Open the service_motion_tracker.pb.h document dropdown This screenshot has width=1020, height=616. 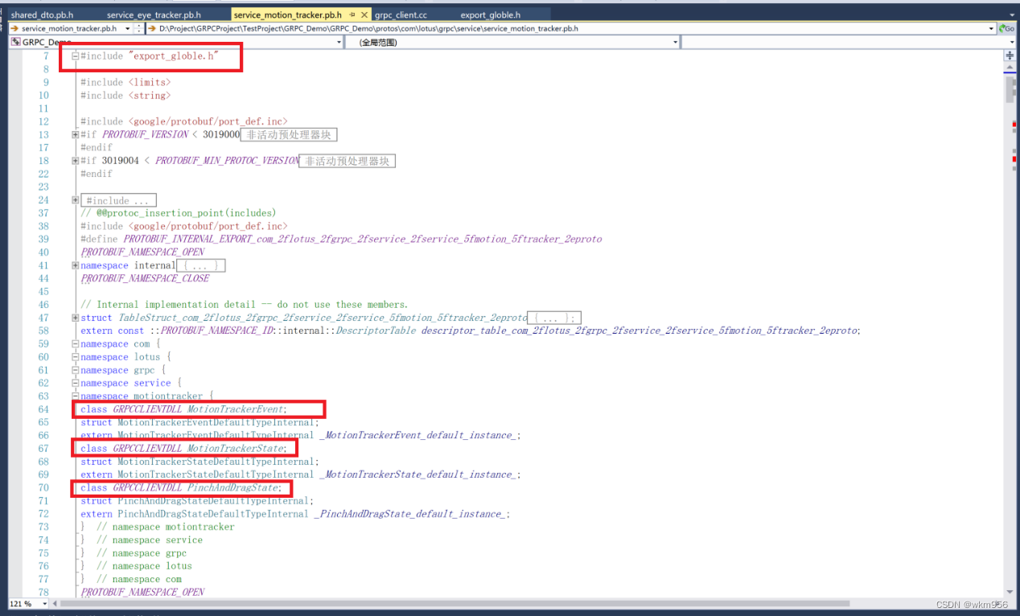tap(127, 28)
